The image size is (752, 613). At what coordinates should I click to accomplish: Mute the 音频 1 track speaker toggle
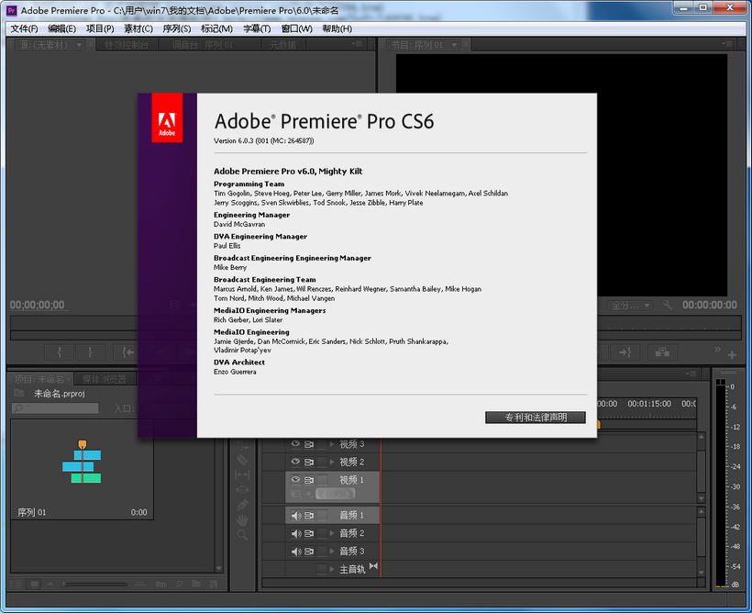point(295,517)
